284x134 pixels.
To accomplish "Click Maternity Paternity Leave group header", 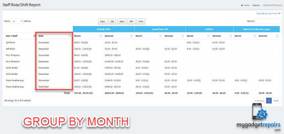I will click(x=257, y=29).
